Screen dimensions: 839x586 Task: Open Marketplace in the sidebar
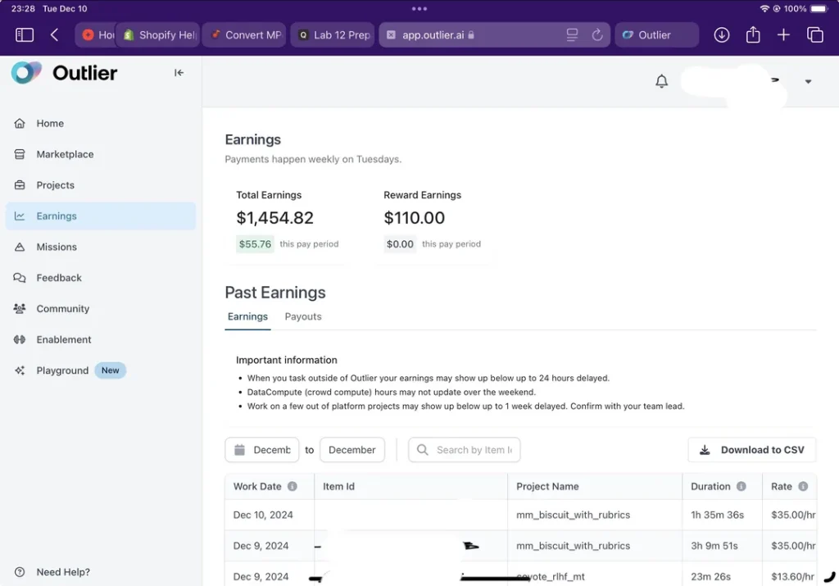click(x=65, y=154)
